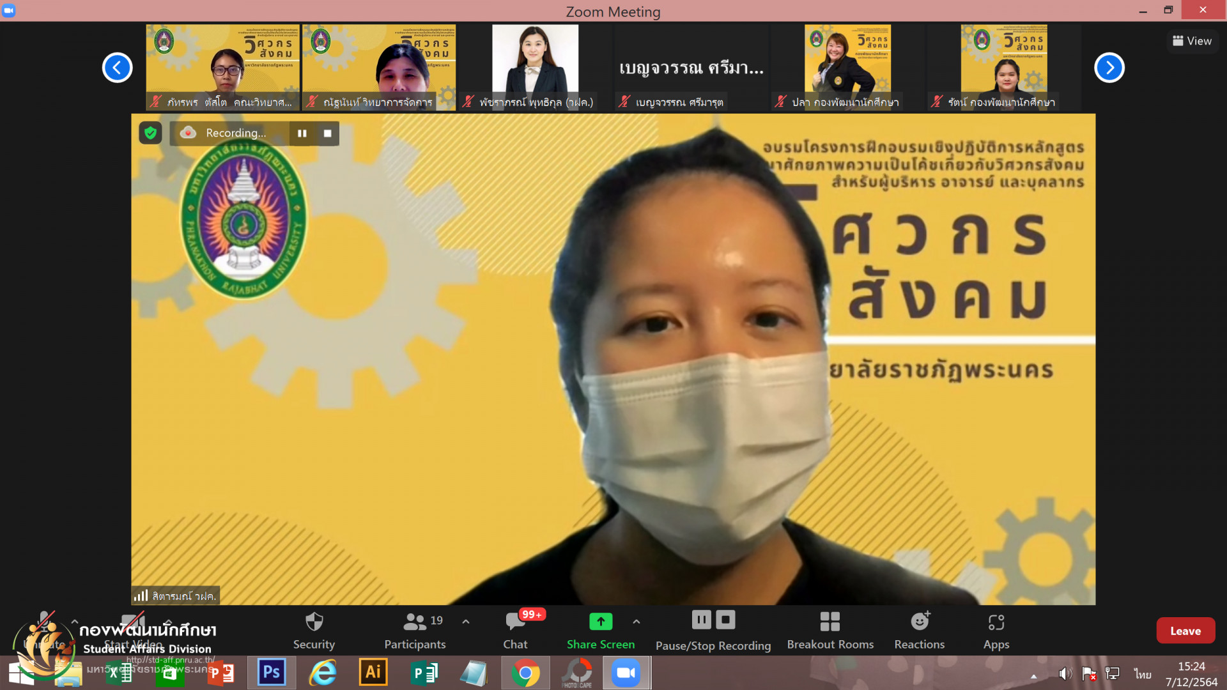Select the พัชราภรณ์ พุทธิกุล video thumbnail
This screenshot has width=1227, height=690.
536,67
